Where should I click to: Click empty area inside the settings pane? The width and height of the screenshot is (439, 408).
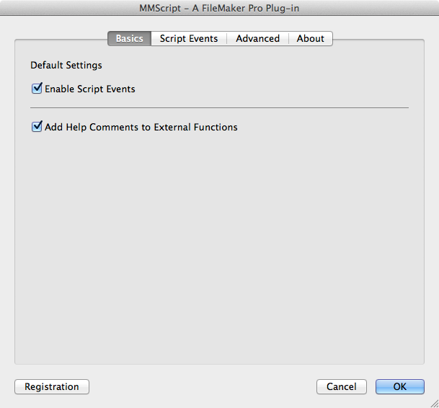click(x=219, y=247)
